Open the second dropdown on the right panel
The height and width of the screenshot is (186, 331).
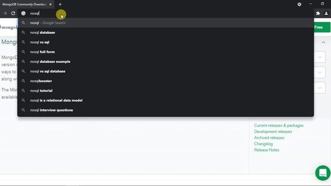[320, 72]
